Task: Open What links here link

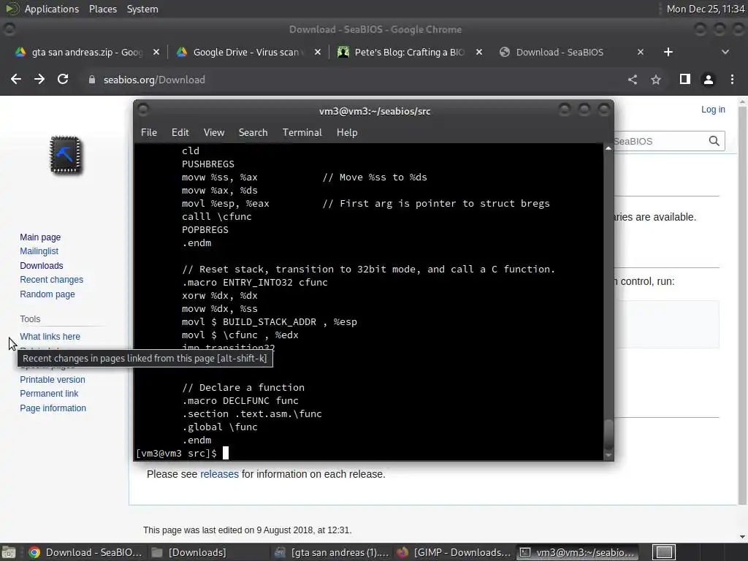Action: coord(50,336)
